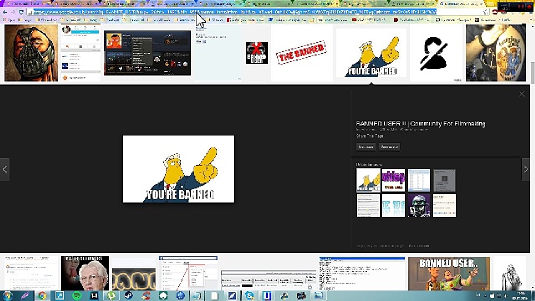Screen dimensions: 535x301
Task: Open the large YOU'RE BANNED preview image
Action: click(178, 169)
